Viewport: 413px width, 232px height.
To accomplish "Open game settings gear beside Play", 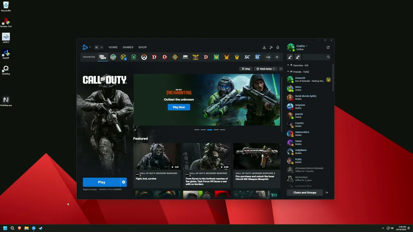I will (x=124, y=182).
